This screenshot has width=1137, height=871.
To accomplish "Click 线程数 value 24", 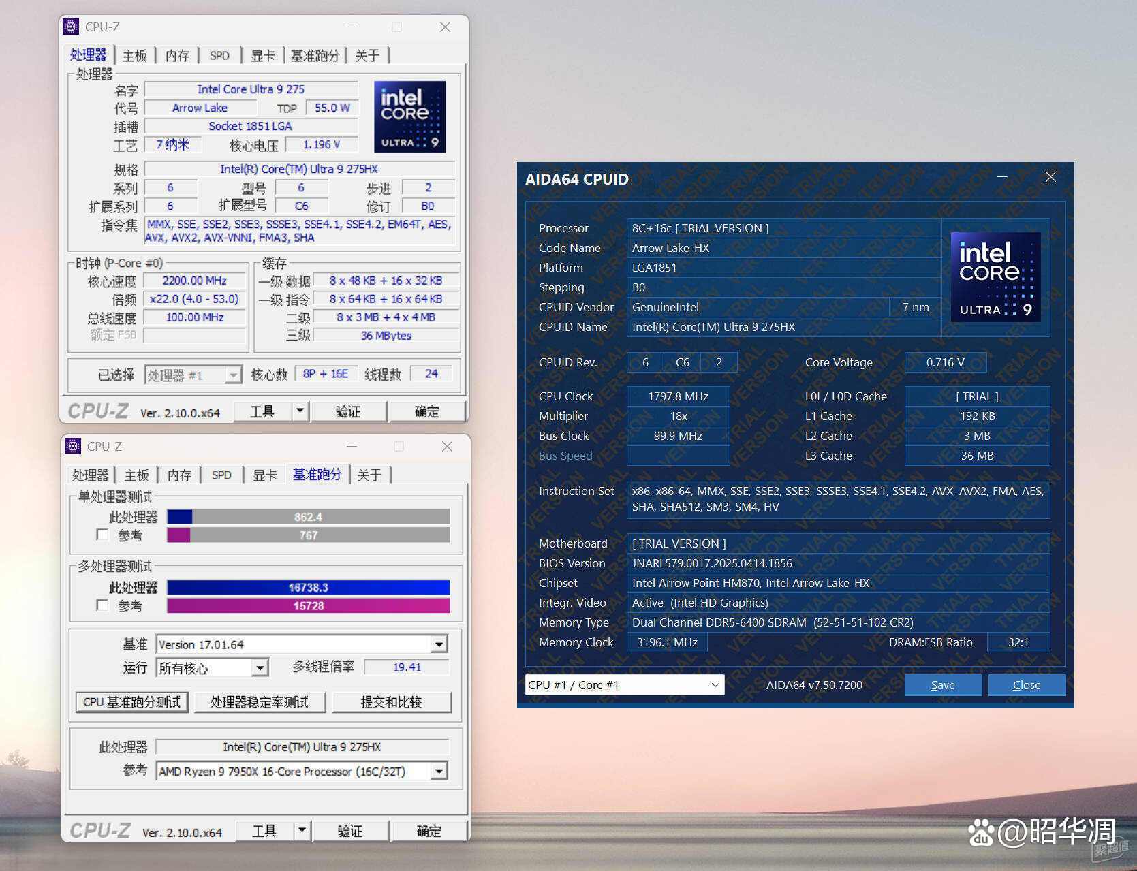I will [431, 374].
